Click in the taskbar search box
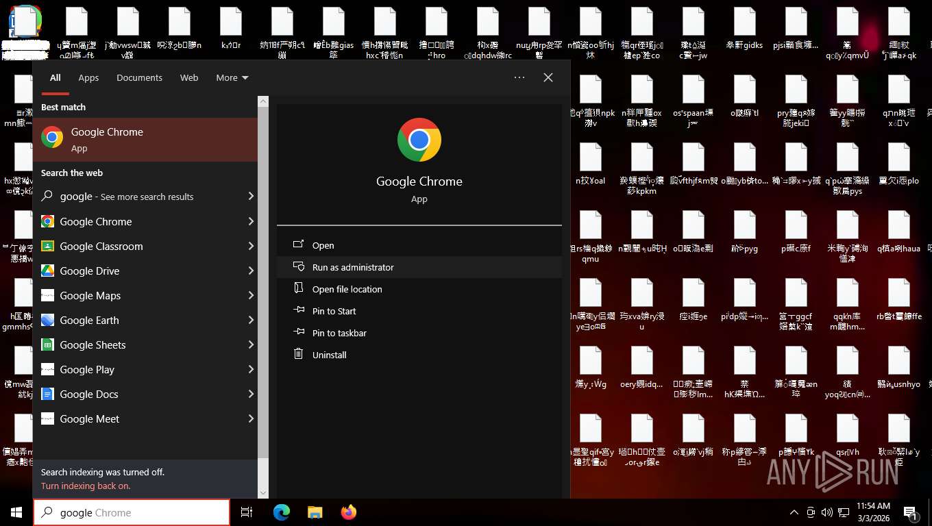Viewport: 932px width, 526px height. click(x=132, y=512)
